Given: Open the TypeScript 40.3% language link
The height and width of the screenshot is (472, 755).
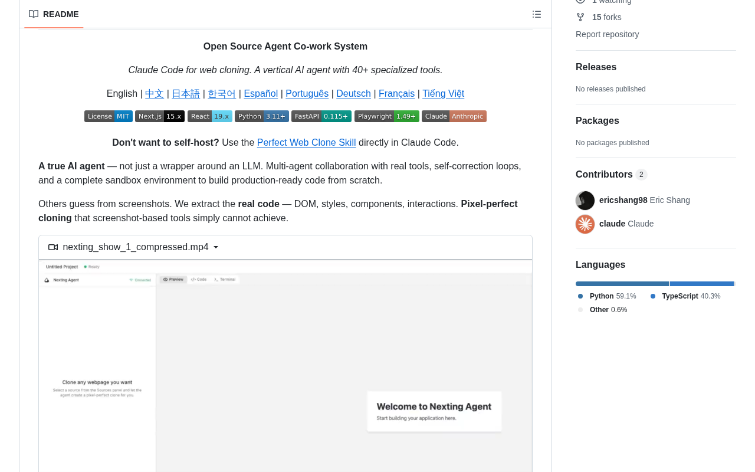Looking at the screenshot, I should tap(685, 296).
